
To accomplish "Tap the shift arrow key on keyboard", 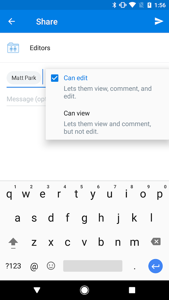I will click(13, 243).
